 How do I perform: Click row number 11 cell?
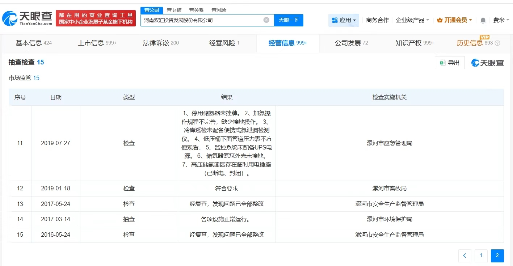(20, 143)
